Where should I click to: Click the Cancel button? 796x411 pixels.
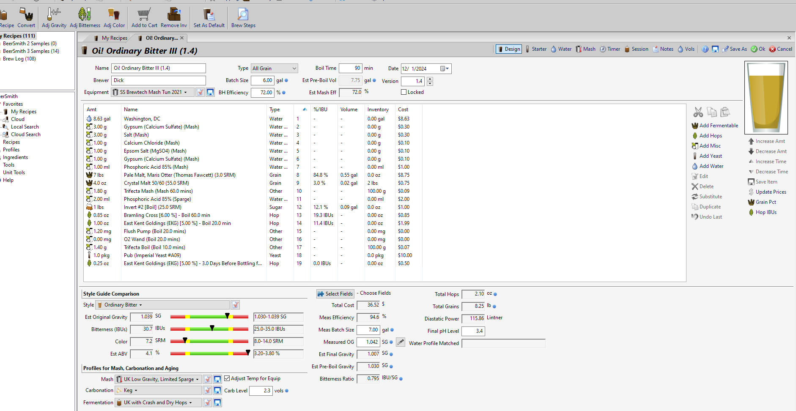(781, 49)
